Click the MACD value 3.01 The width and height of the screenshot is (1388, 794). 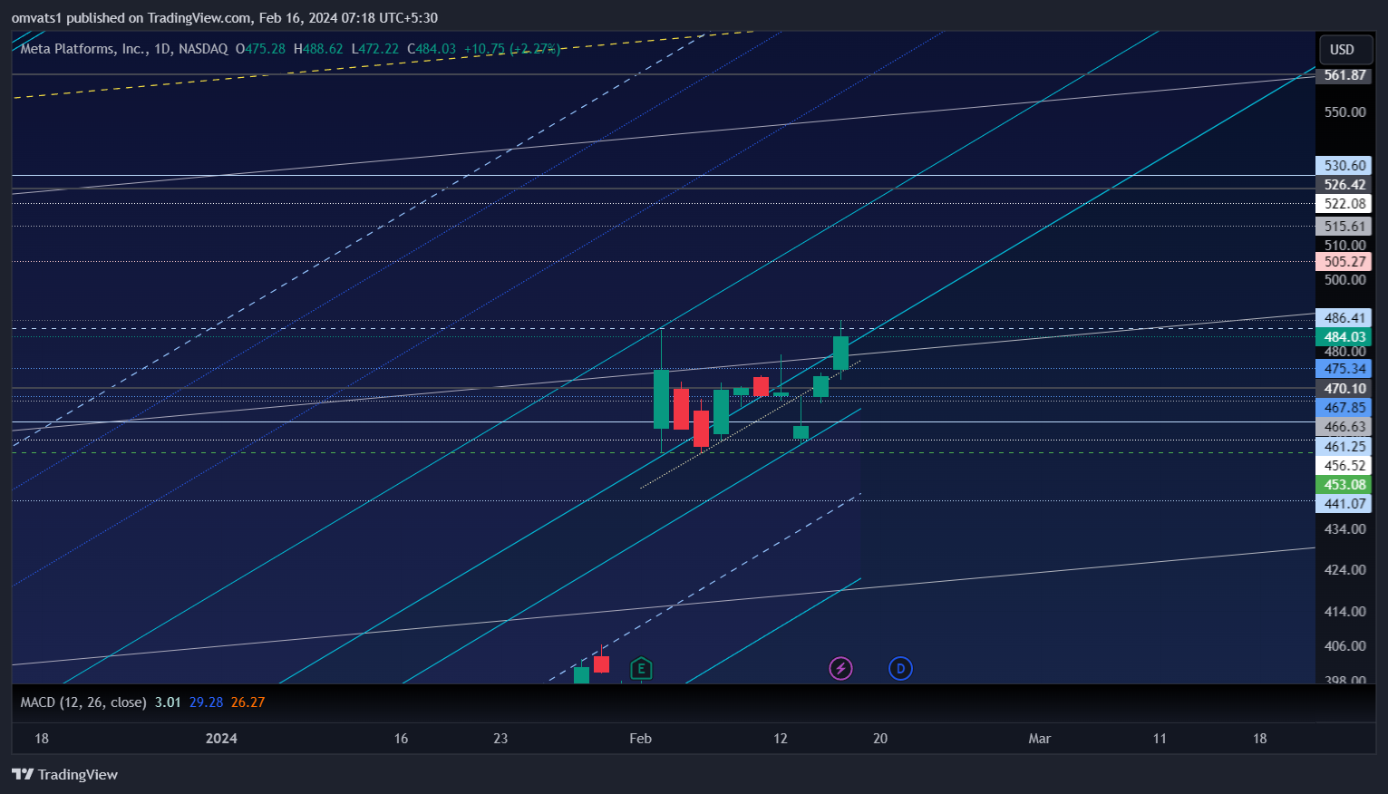pyautogui.click(x=168, y=702)
